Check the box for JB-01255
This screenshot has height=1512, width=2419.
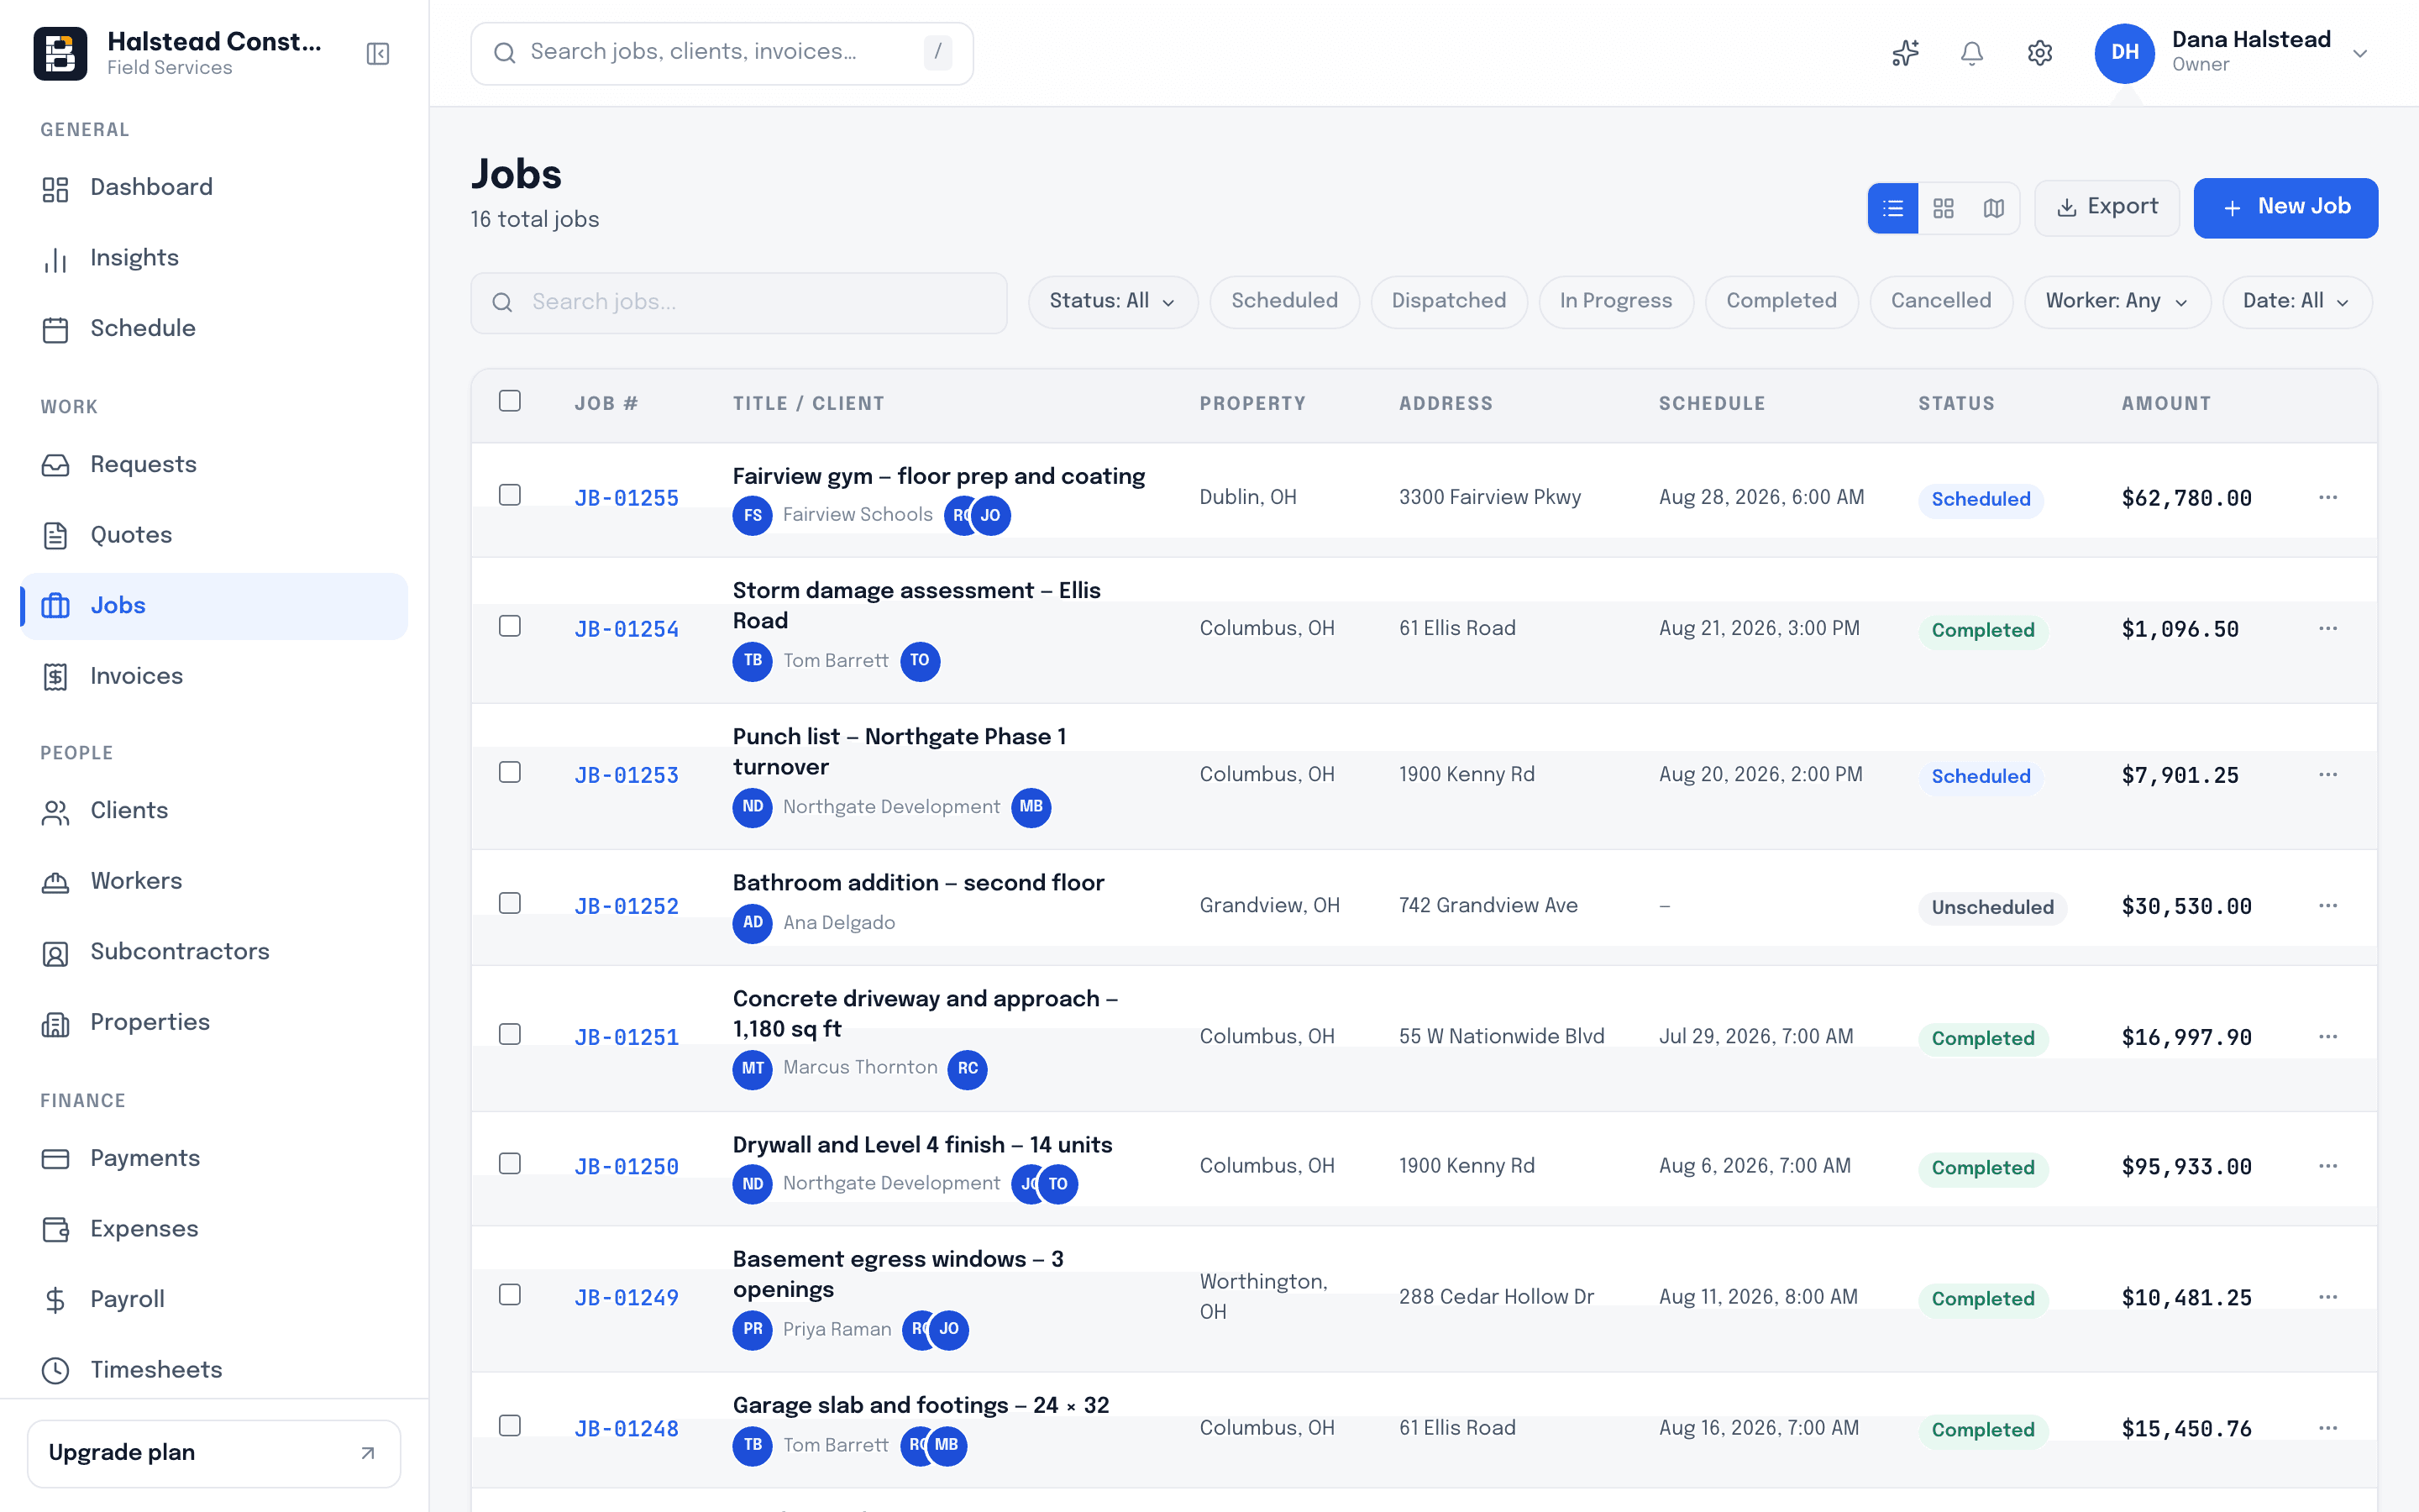pyautogui.click(x=510, y=495)
